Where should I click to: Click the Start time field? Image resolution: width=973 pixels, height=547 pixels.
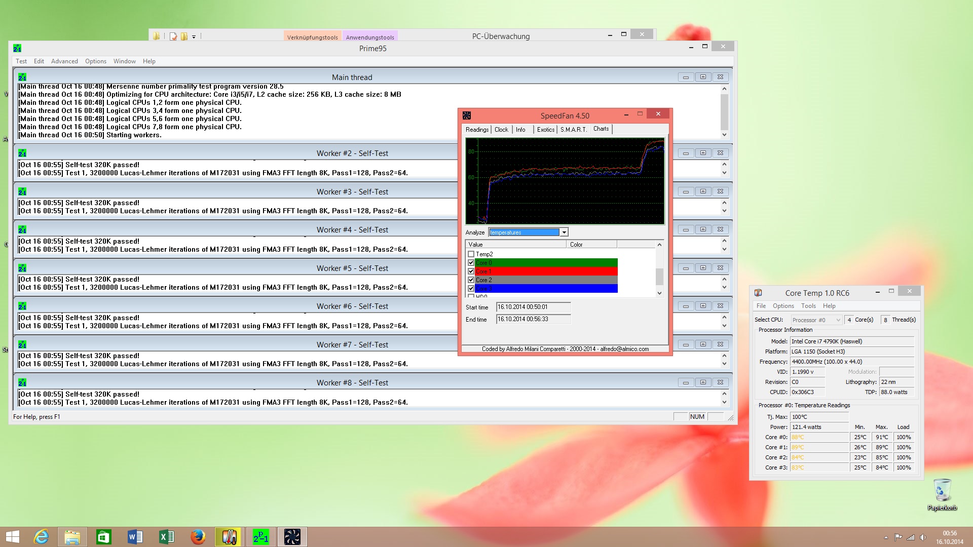tap(533, 307)
